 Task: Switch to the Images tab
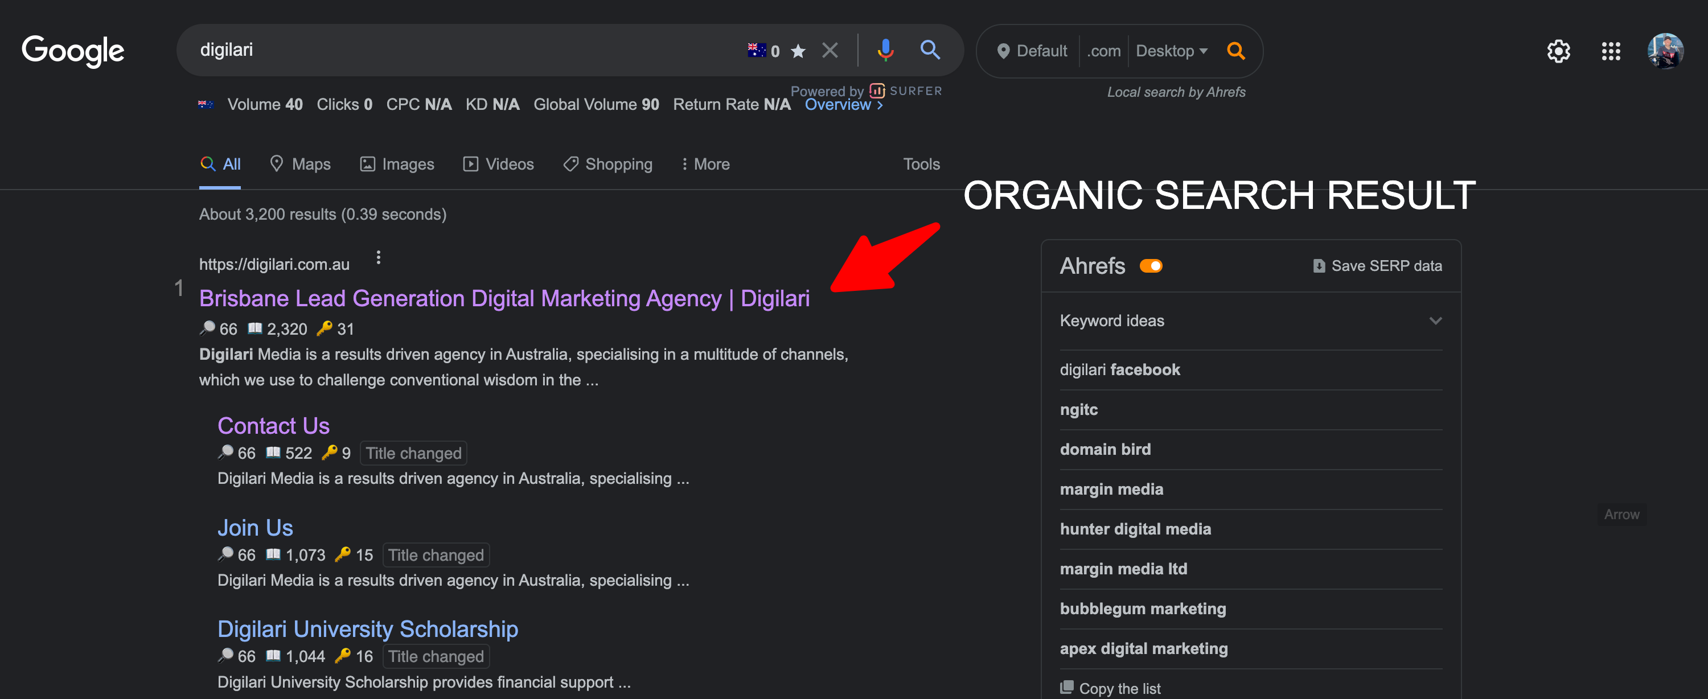(396, 164)
